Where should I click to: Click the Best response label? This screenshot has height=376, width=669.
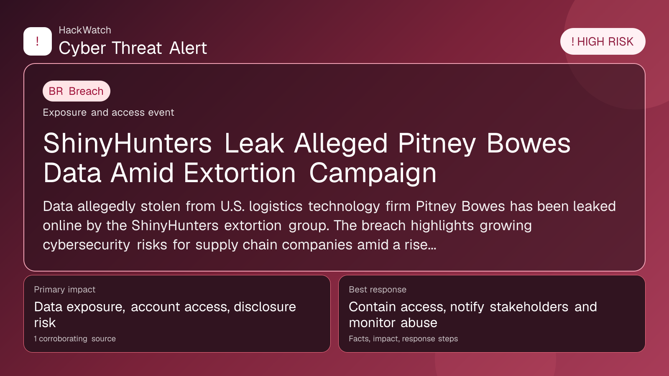[x=378, y=290]
